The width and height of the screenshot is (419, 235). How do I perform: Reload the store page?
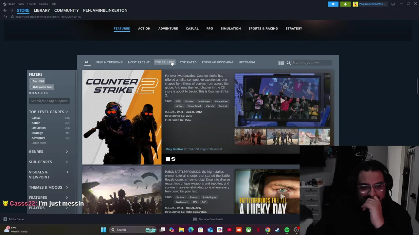tap(5, 17)
